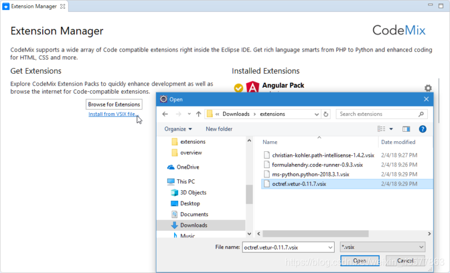450x273 pixels.
Task: Click New folder in the dialog
Action: point(219,129)
